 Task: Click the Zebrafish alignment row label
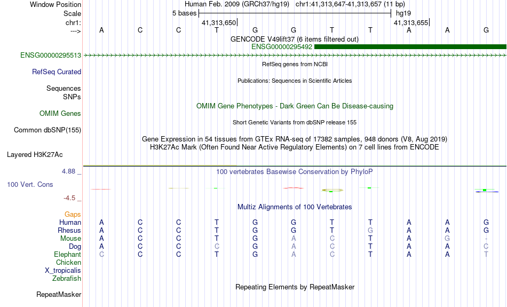click(x=67, y=279)
